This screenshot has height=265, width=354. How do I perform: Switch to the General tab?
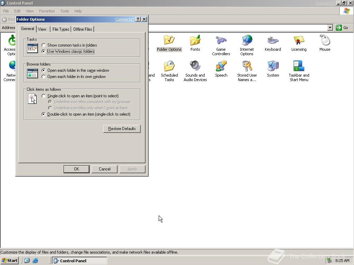pyautogui.click(x=28, y=29)
